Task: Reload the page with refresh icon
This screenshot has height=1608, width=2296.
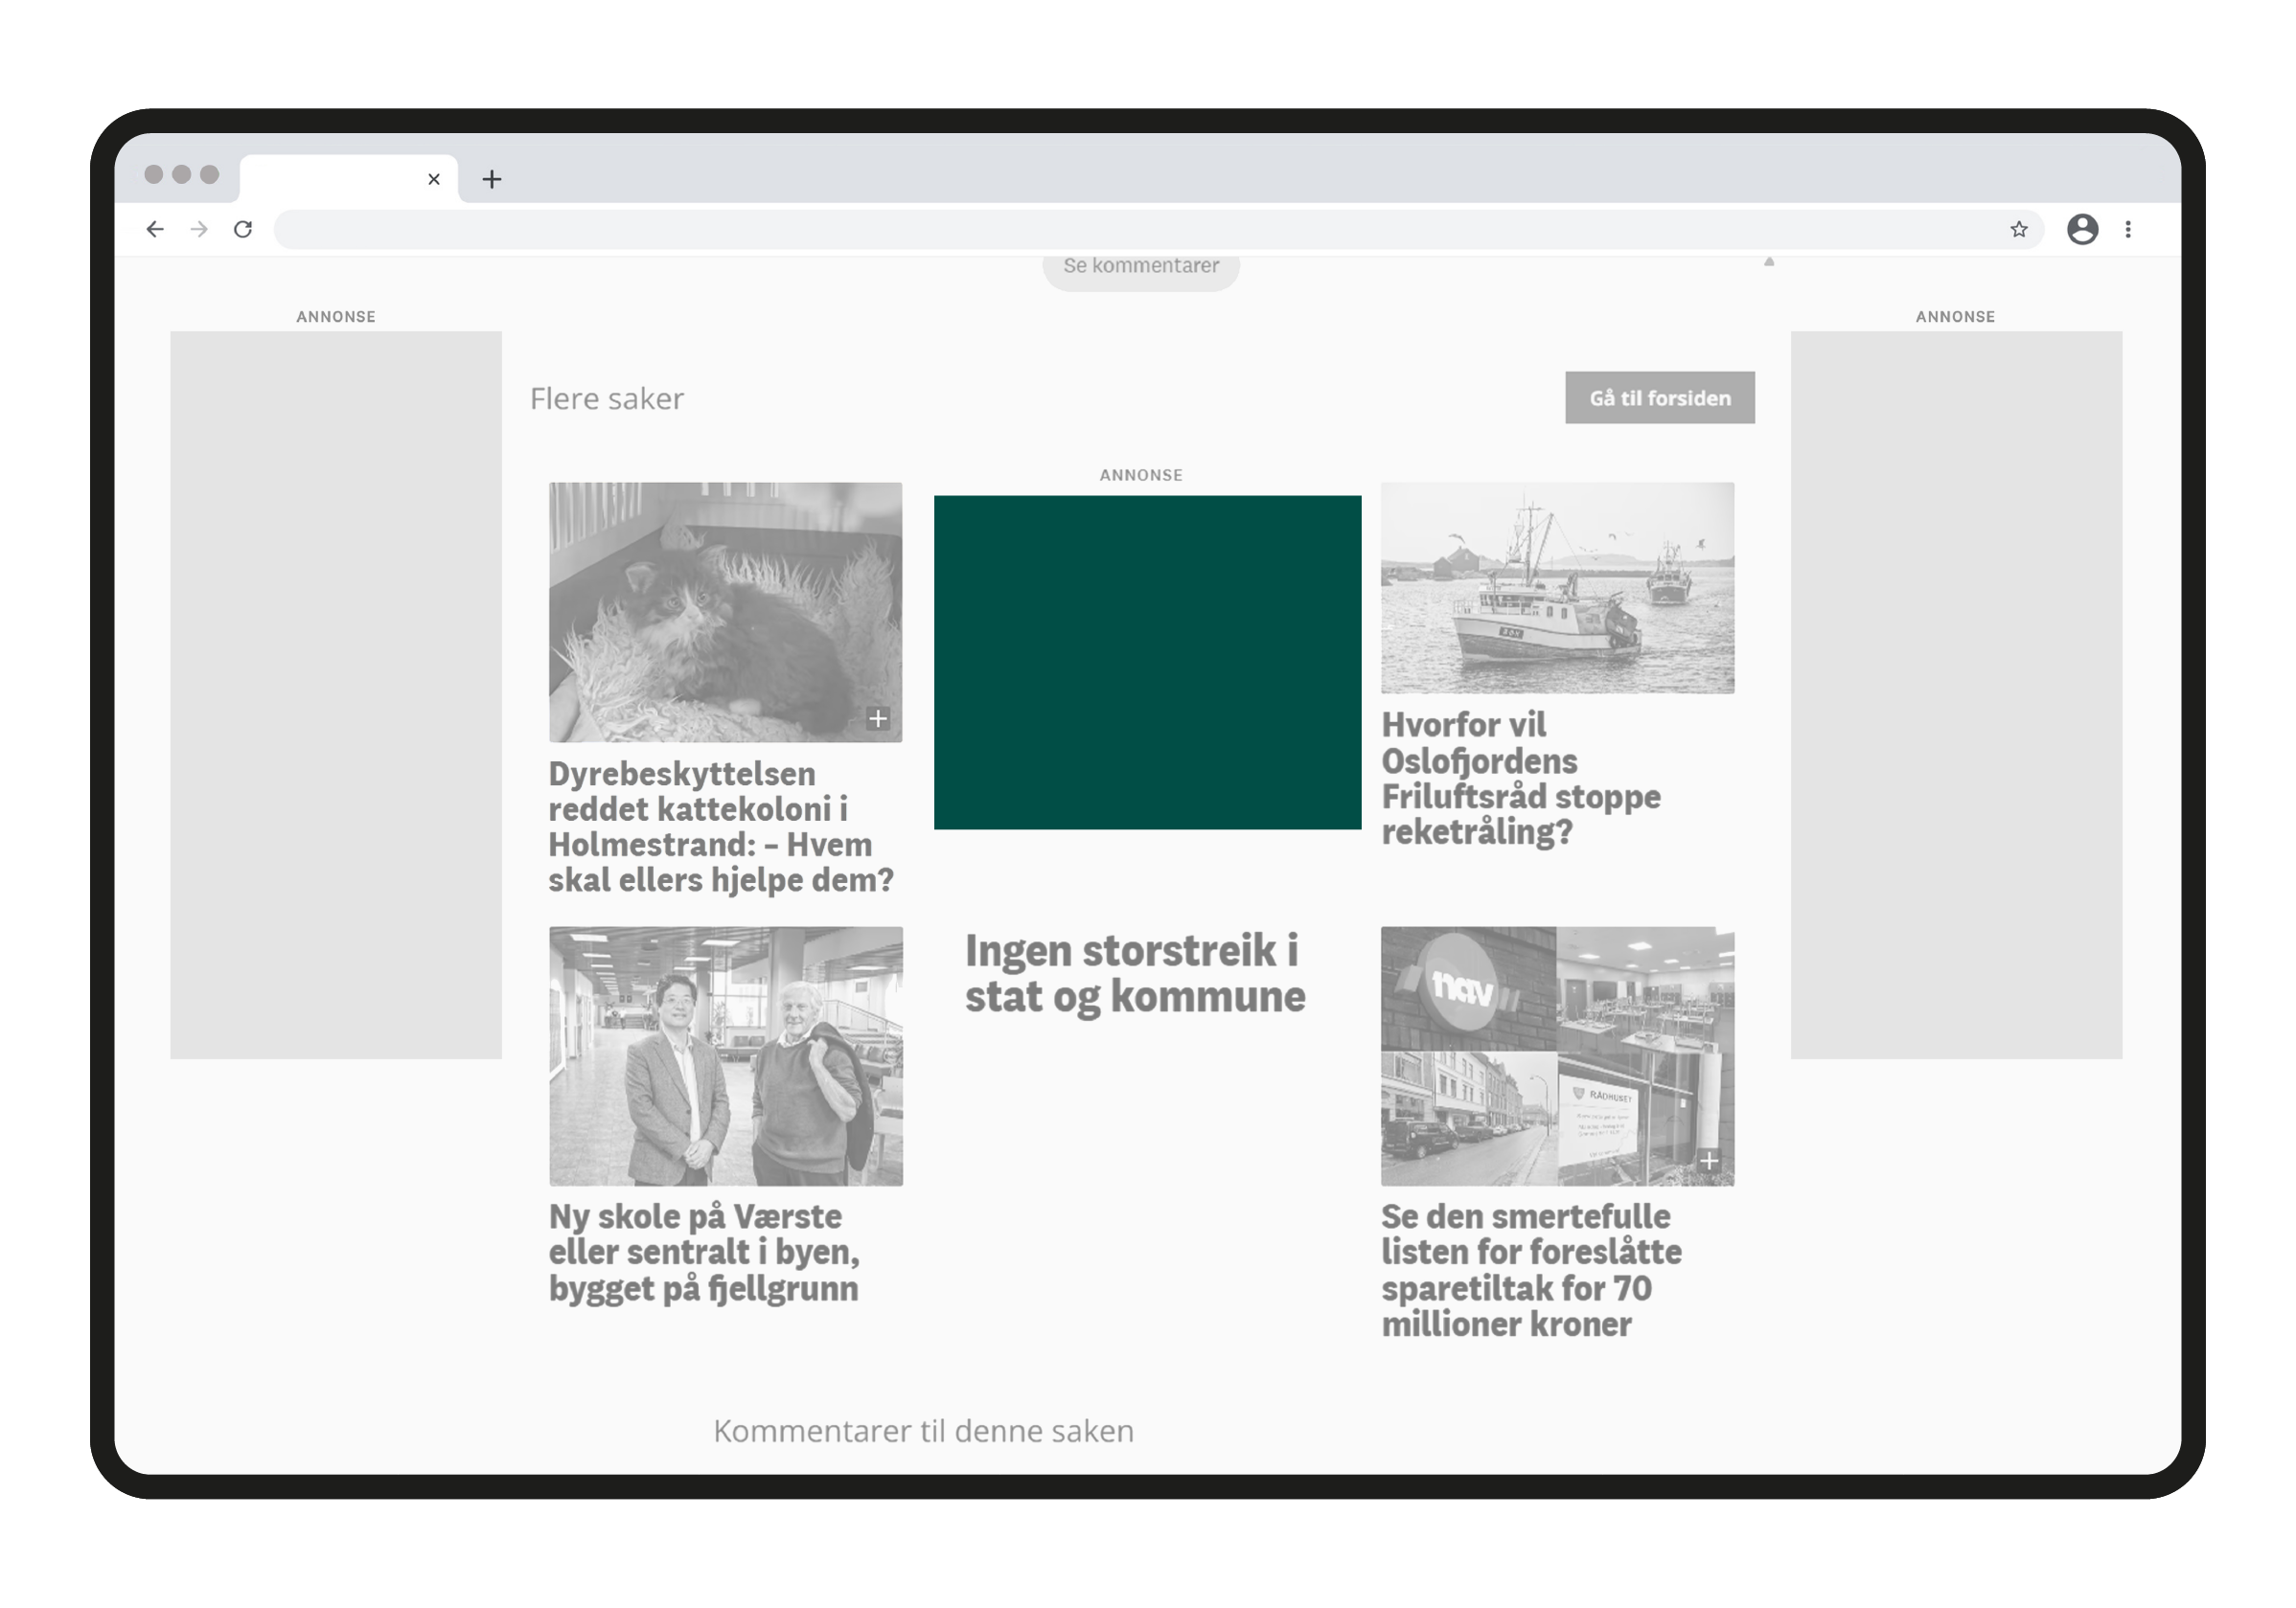Action: (x=243, y=229)
